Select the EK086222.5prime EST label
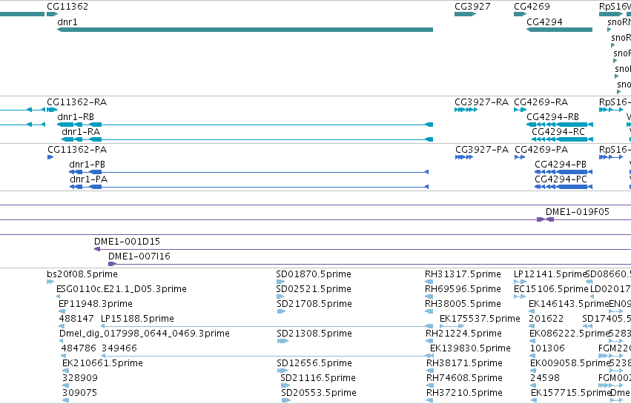Image resolution: width=631 pixels, height=404 pixels. [x=570, y=334]
